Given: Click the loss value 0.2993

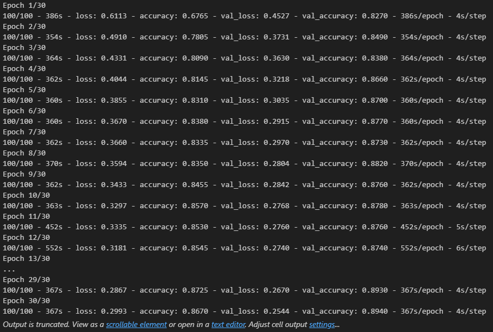Looking at the screenshot, I should point(114,311).
